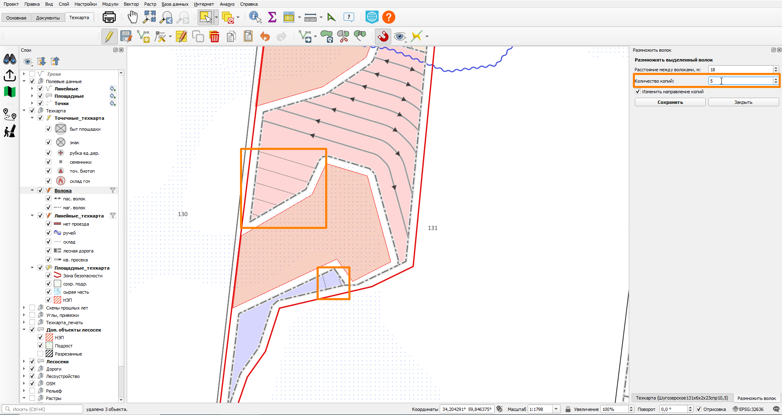Click the Сохранить button
The height and width of the screenshot is (415, 782).
pos(670,102)
